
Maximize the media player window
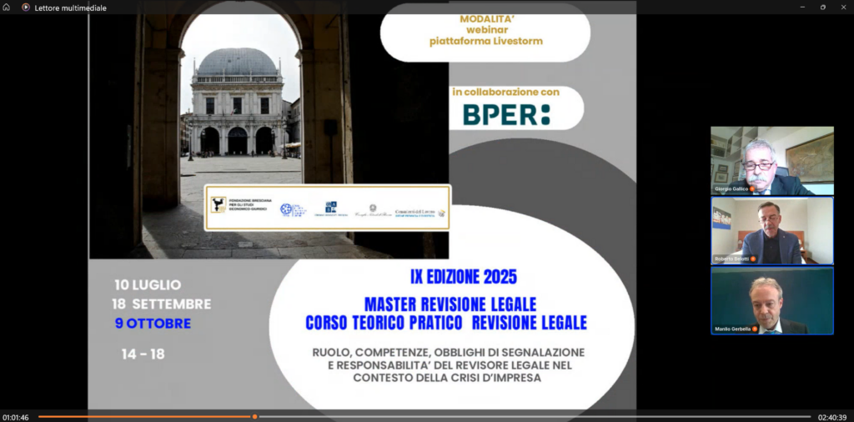click(x=821, y=7)
